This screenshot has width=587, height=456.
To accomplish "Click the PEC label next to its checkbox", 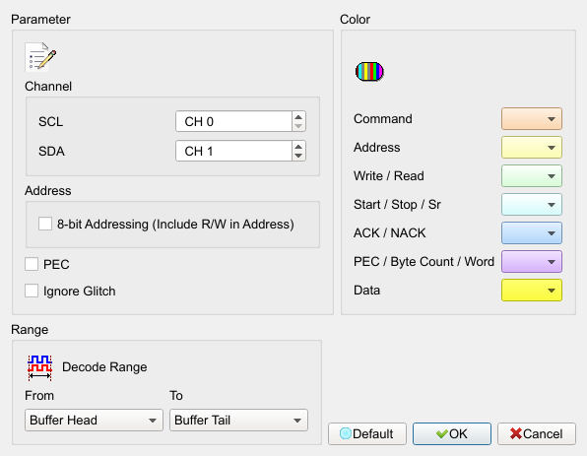I will click(x=56, y=264).
